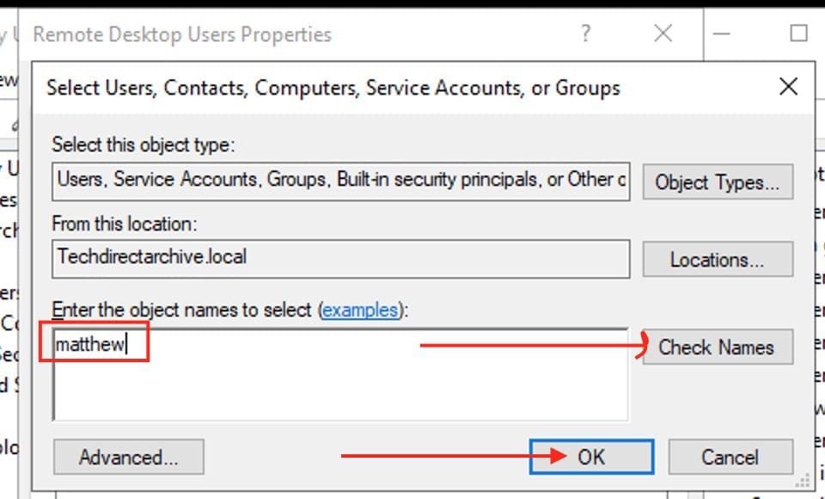This screenshot has width=825, height=499.
Task: Cancel the Select Users dialog
Action: 730,457
